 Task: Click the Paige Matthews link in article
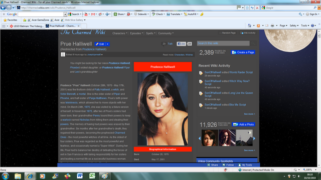coord(98,98)
